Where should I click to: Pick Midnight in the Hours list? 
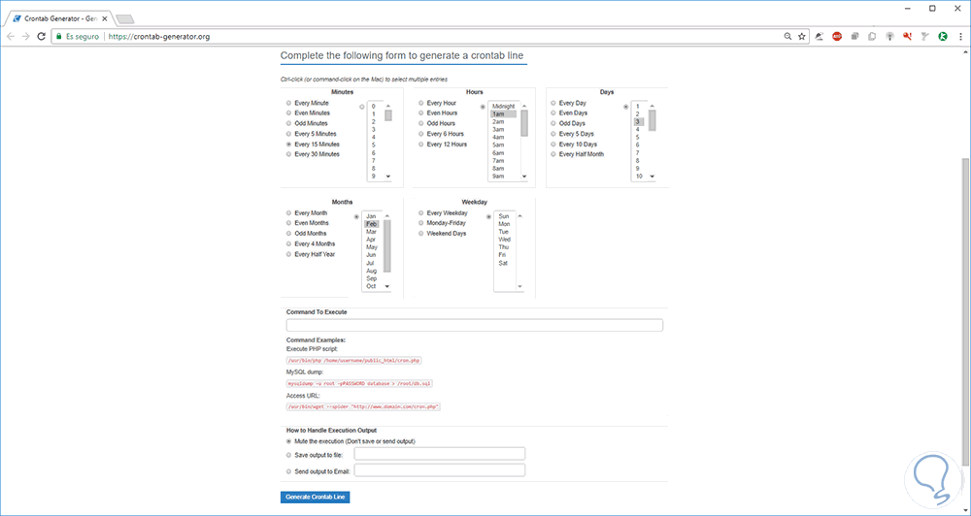pos(503,107)
